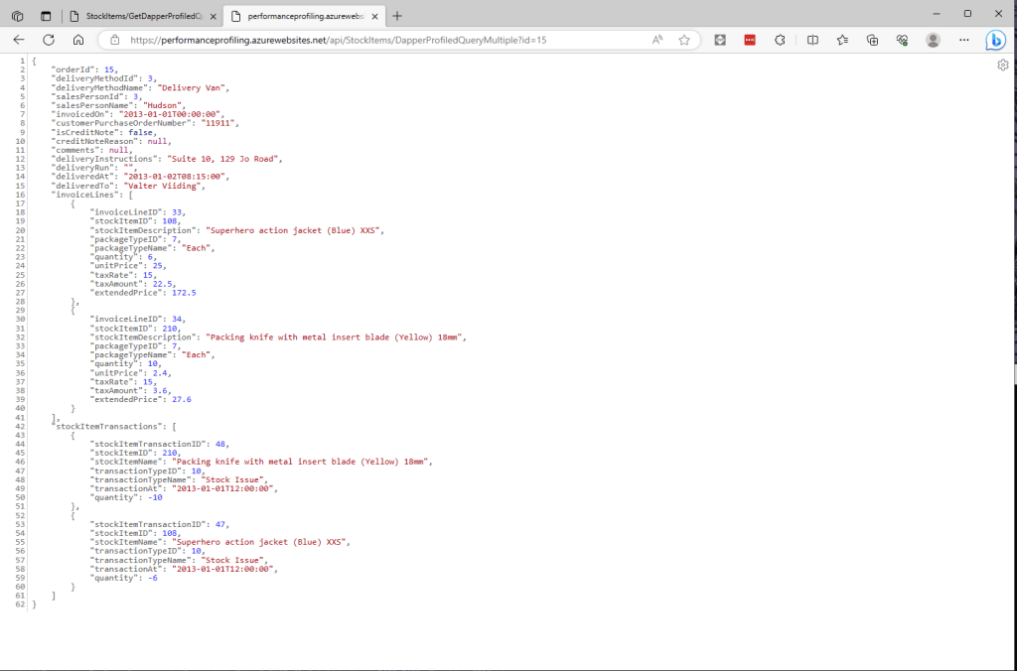The image size is (1017, 671).
Task: Click the address bar URL field
Action: [x=377, y=40]
